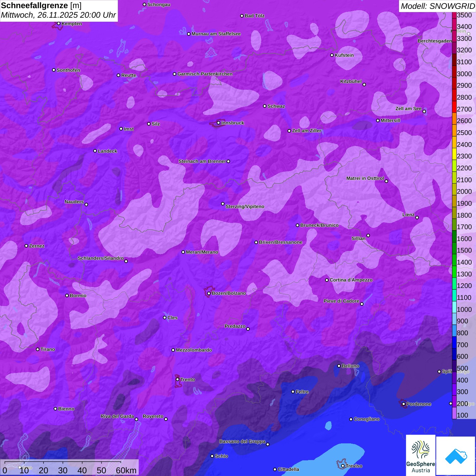Click the 'Mittersill' label
476x476 pixels.
390,120
